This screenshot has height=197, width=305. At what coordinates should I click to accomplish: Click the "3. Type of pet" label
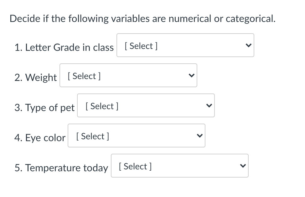pyautogui.click(x=44, y=108)
